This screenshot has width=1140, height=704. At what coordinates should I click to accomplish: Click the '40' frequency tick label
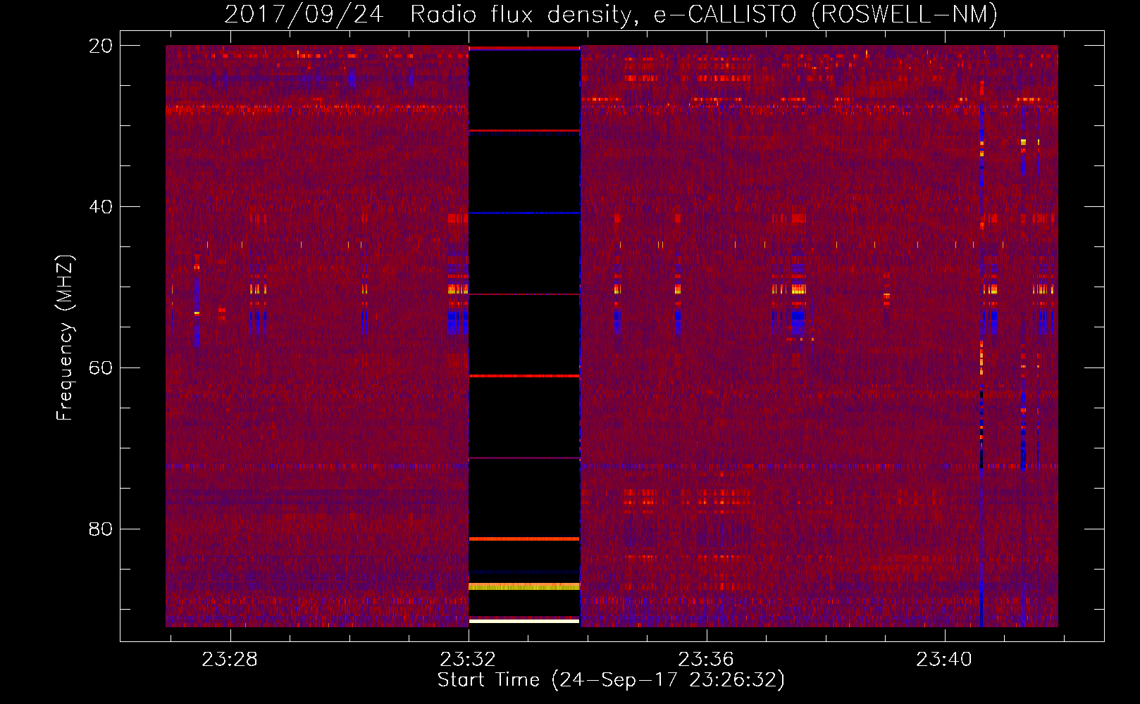pyautogui.click(x=101, y=207)
